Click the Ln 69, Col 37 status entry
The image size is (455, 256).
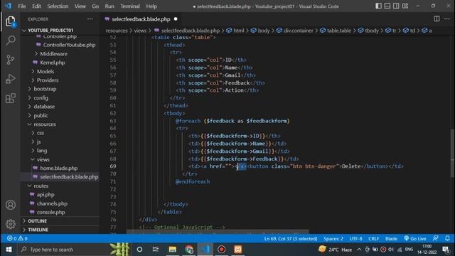[291, 239]
